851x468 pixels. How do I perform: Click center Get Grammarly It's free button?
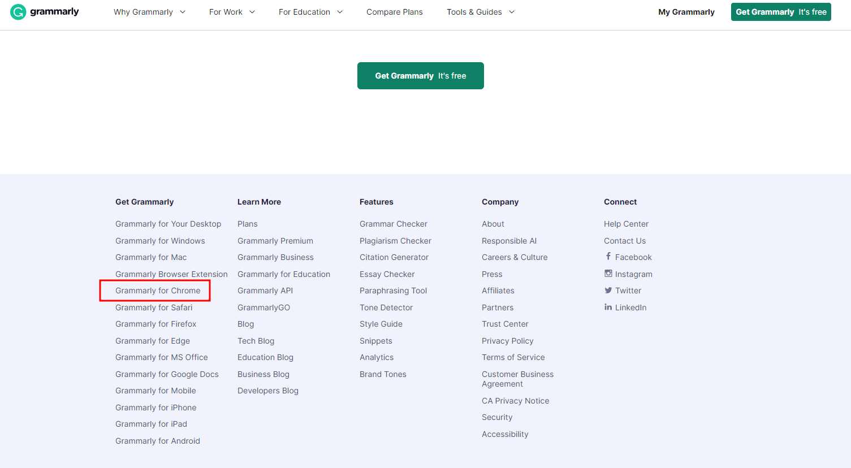[x=421, y=76]
